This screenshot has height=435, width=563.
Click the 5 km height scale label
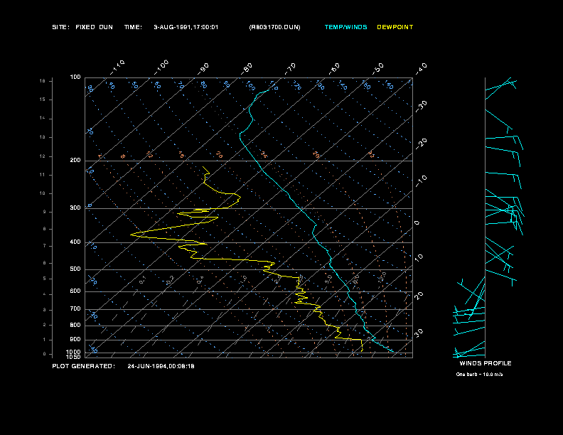coord(45,279)
